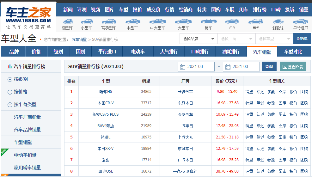
Task: Select the 平行进口 tab in blue bar
Action: coord(107,52)
